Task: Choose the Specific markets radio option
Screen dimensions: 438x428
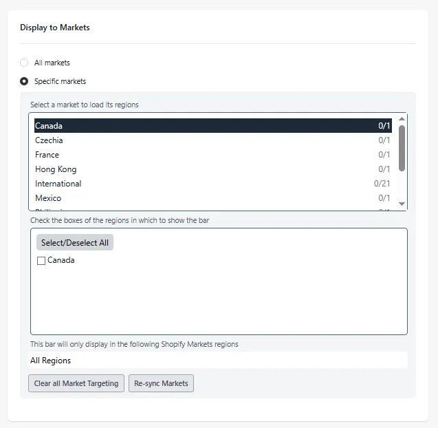Action: [24, 81]
